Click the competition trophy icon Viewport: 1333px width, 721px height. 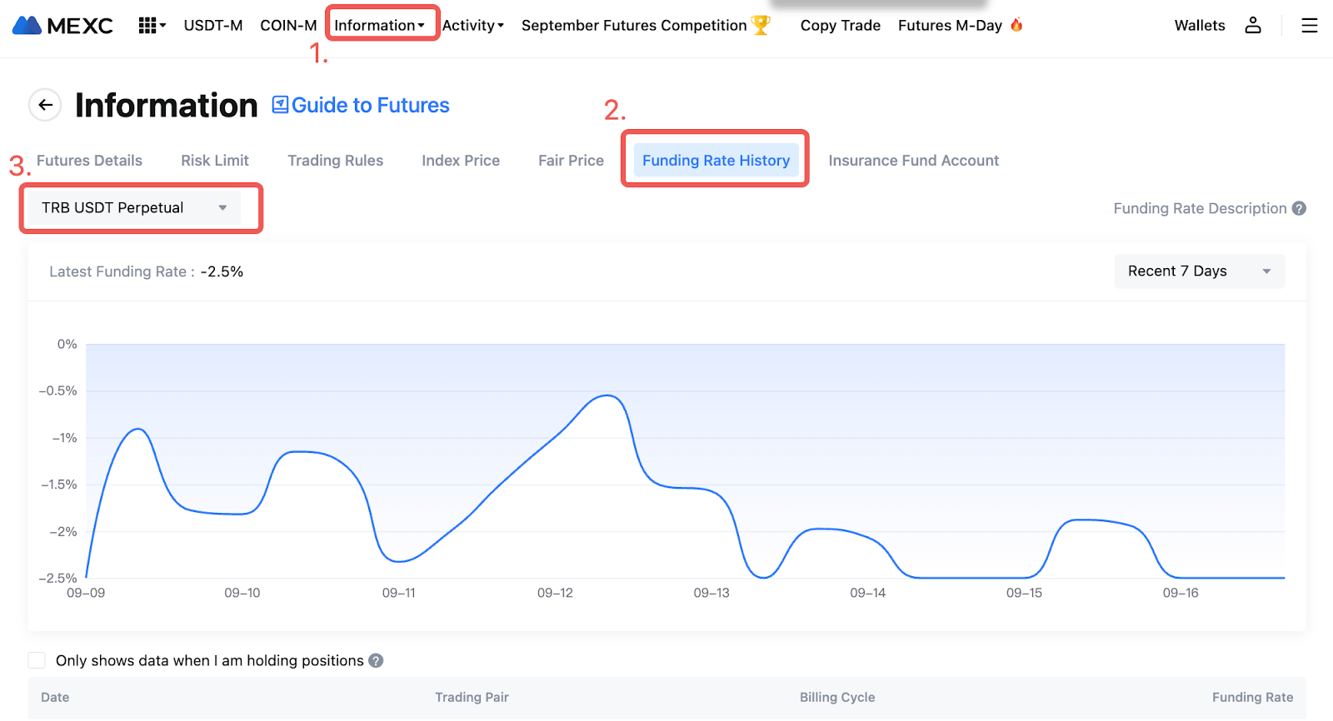(761, 25)
